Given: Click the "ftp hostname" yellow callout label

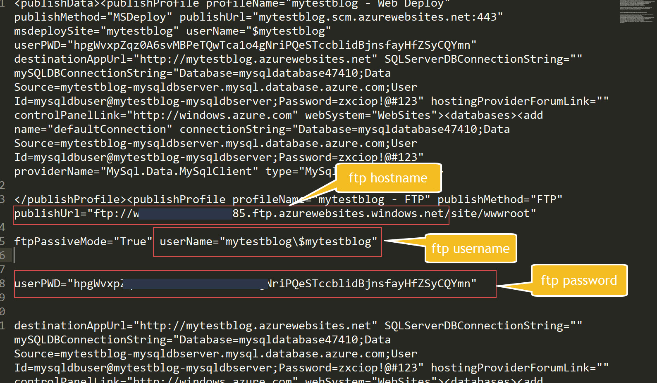Looking at the screenshot, I should click(388, 178).
